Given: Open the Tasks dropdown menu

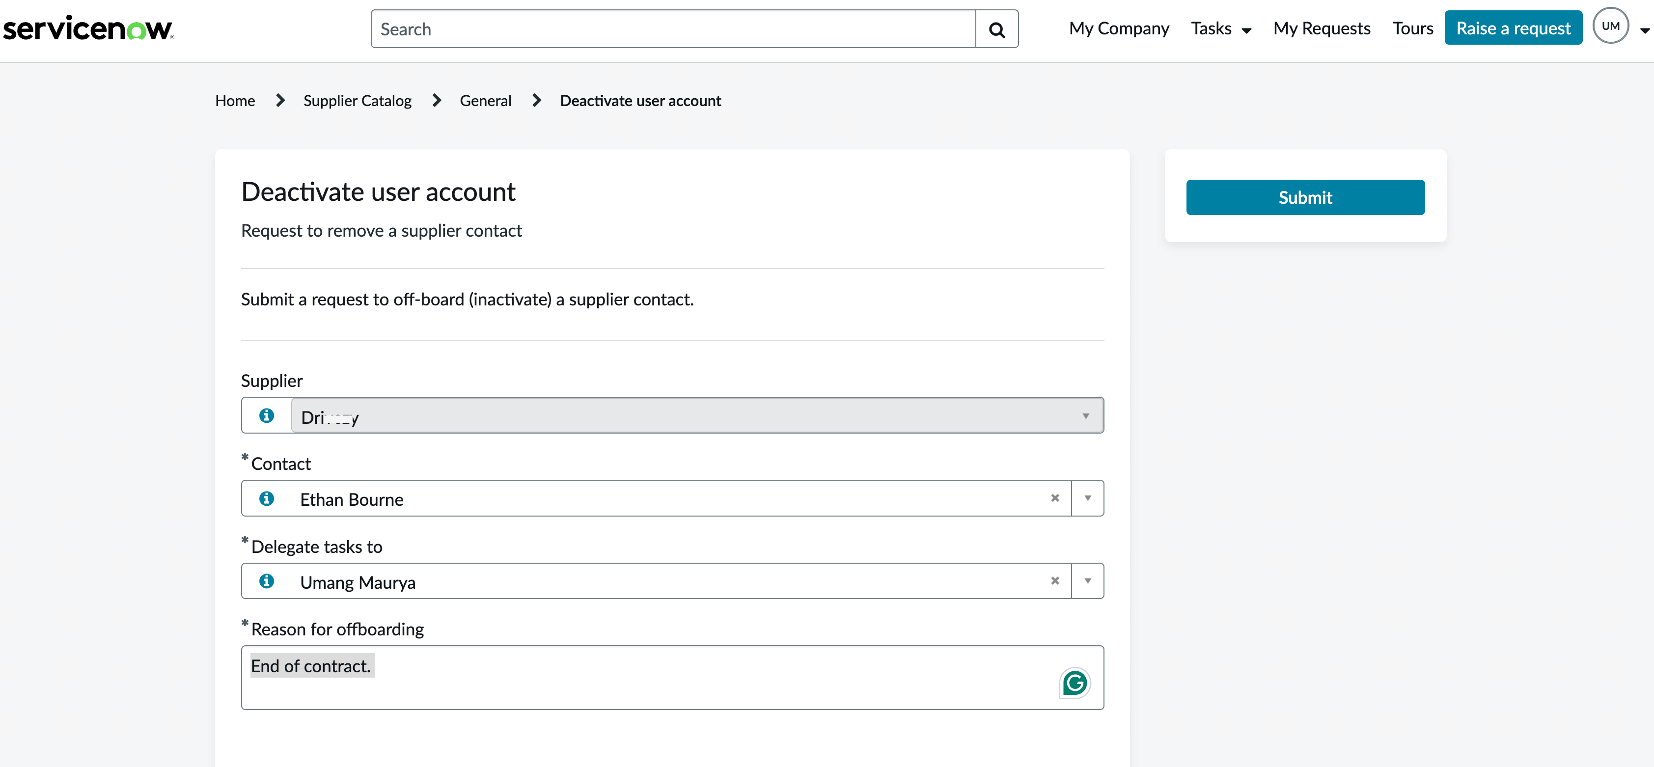Looking at the screenshot, I should point(1220,29).
